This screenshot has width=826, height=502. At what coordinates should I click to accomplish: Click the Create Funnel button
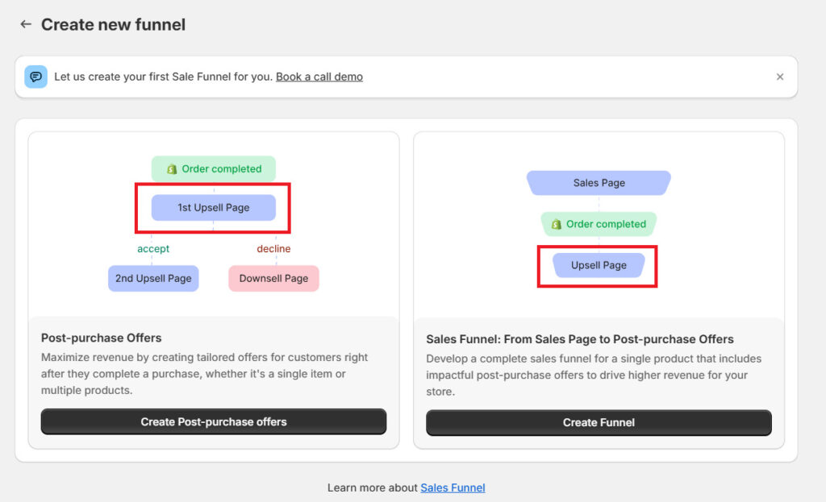(x=598, y=421)
